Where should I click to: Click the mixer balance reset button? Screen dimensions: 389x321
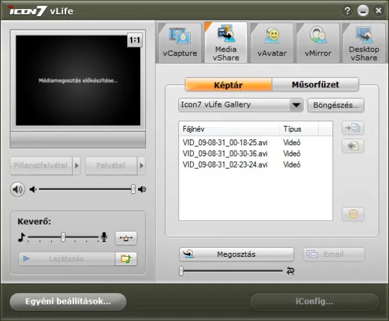126,238
